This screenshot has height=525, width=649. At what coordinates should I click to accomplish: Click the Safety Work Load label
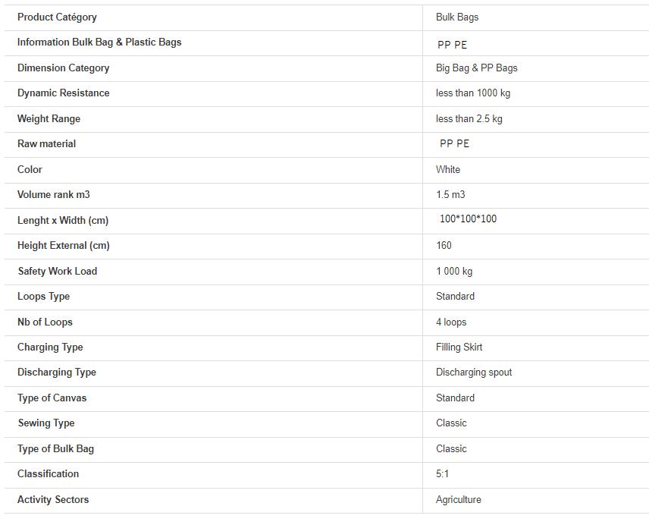pos(58,271)
